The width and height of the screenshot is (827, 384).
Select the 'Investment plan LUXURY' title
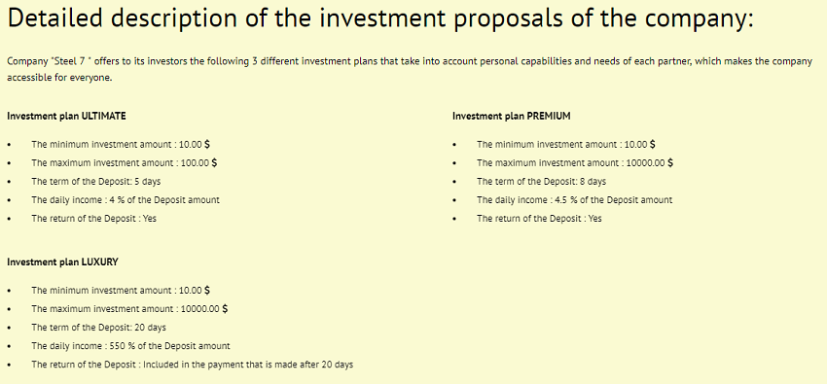[x=63, y=262]
